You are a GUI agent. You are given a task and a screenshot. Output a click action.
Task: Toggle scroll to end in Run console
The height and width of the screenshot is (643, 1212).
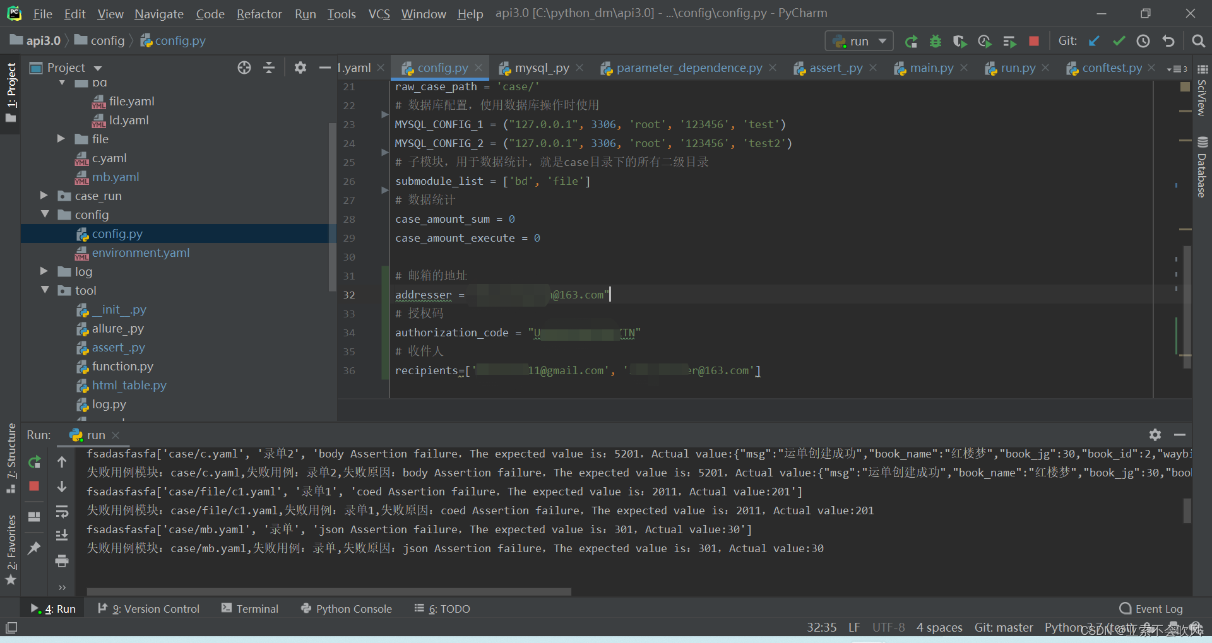tap(62, 536)
